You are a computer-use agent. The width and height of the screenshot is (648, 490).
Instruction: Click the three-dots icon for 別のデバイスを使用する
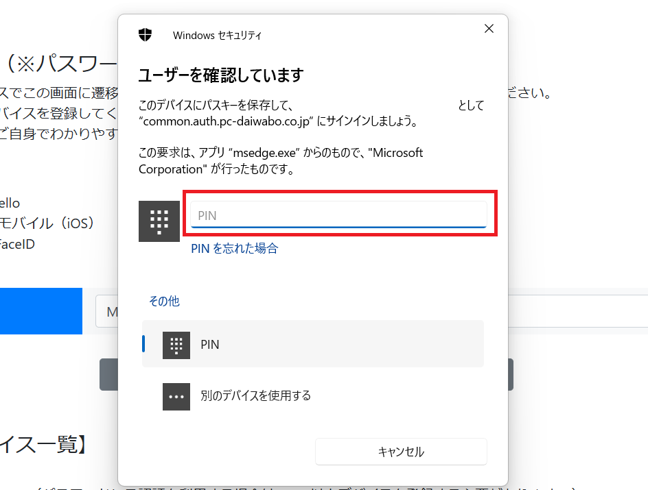coord(176,396)
